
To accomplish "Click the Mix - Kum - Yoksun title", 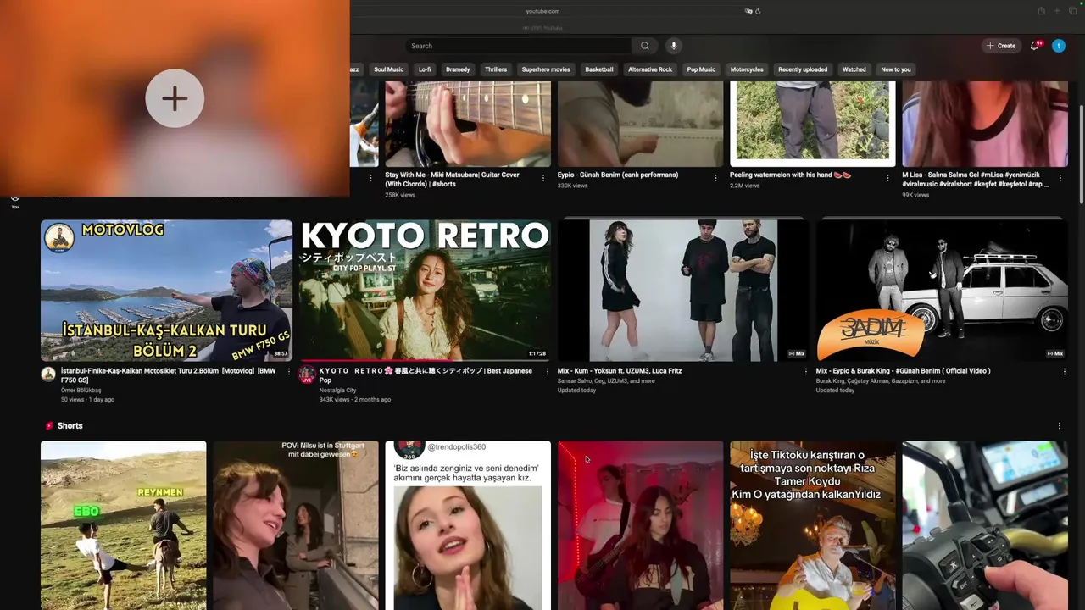I will point(620,371).
